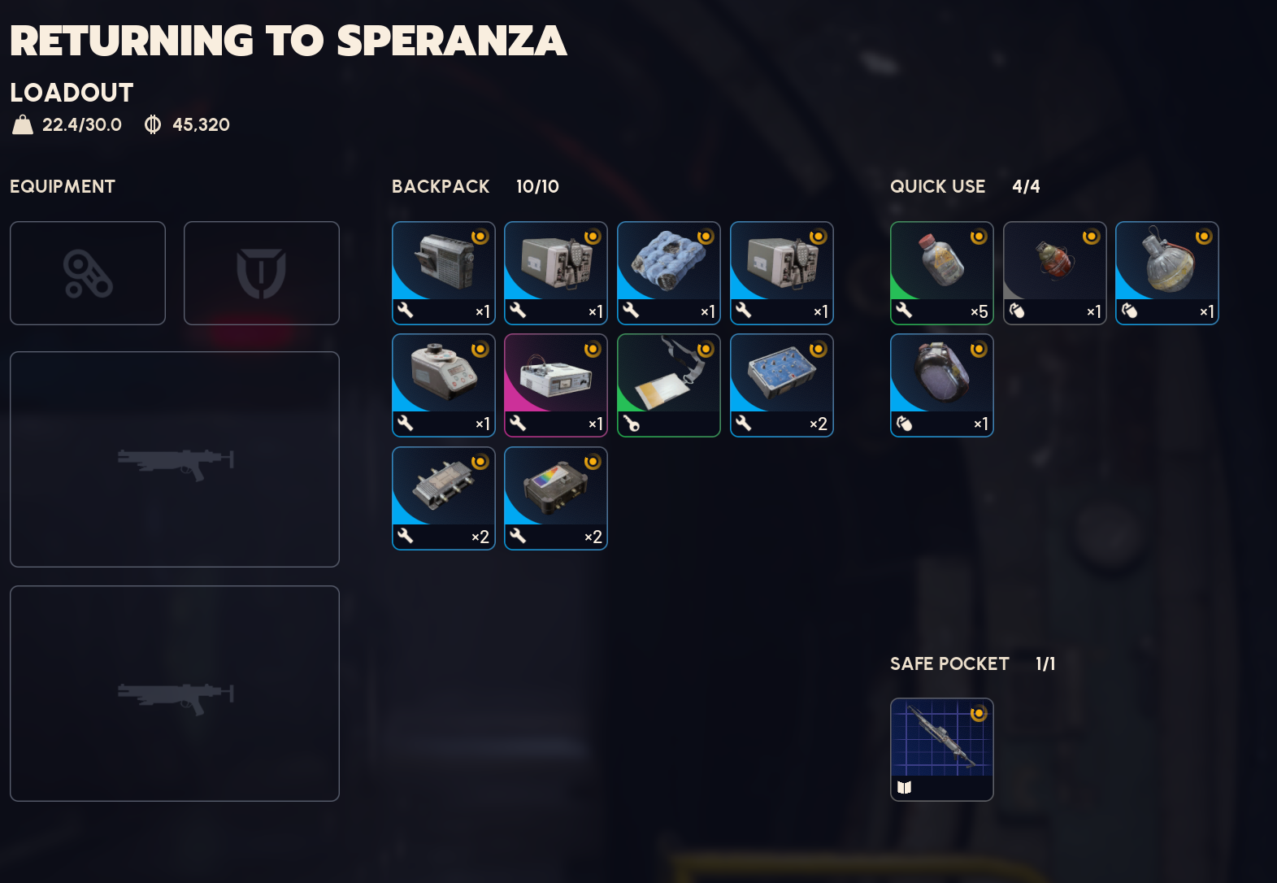Select the round glass flask grenade item
The width and height of the screenshot is (1277, 883).
tap(1167, 273)
